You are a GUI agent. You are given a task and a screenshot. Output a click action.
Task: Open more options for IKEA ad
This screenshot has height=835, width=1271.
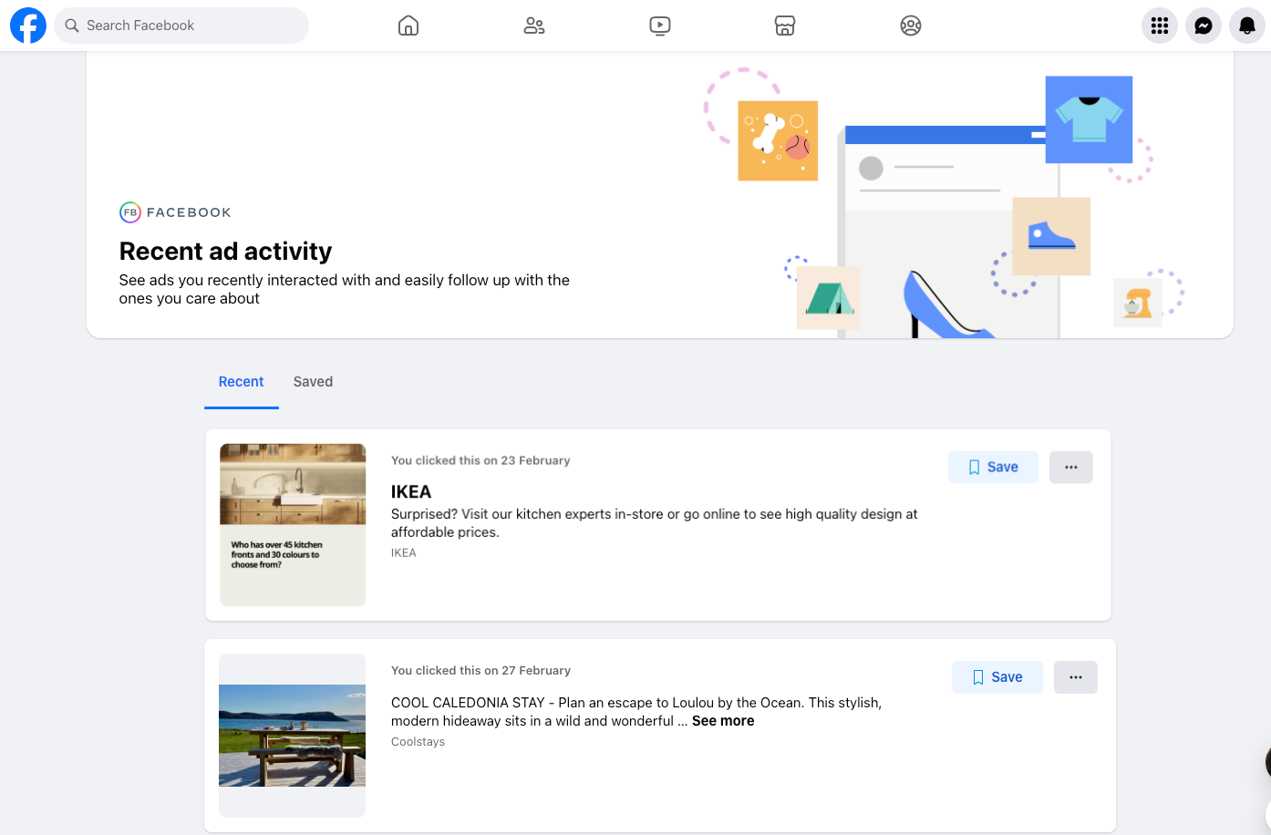(1071, 467)
